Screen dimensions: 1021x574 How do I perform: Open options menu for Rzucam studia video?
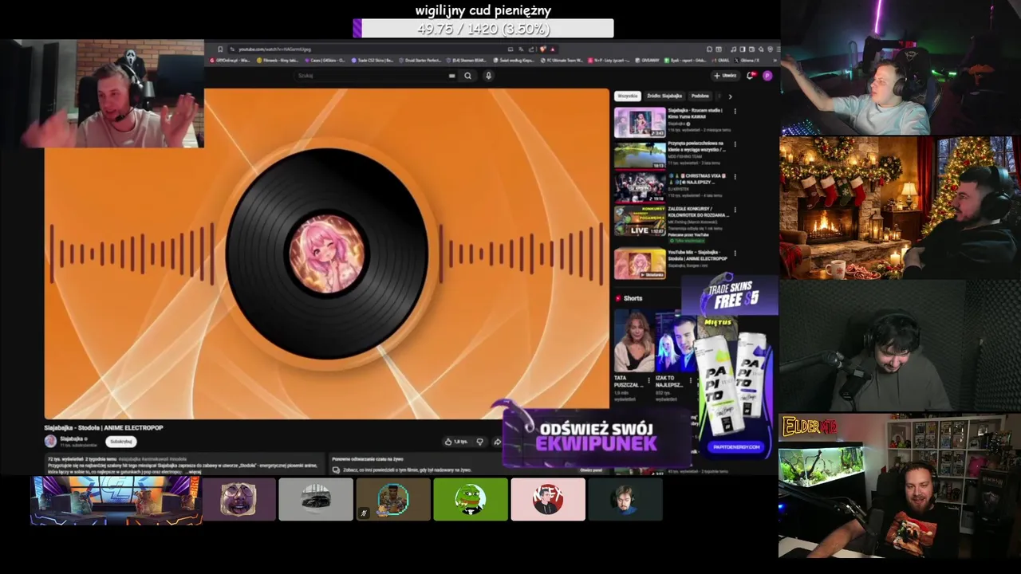tap(735, 111)
